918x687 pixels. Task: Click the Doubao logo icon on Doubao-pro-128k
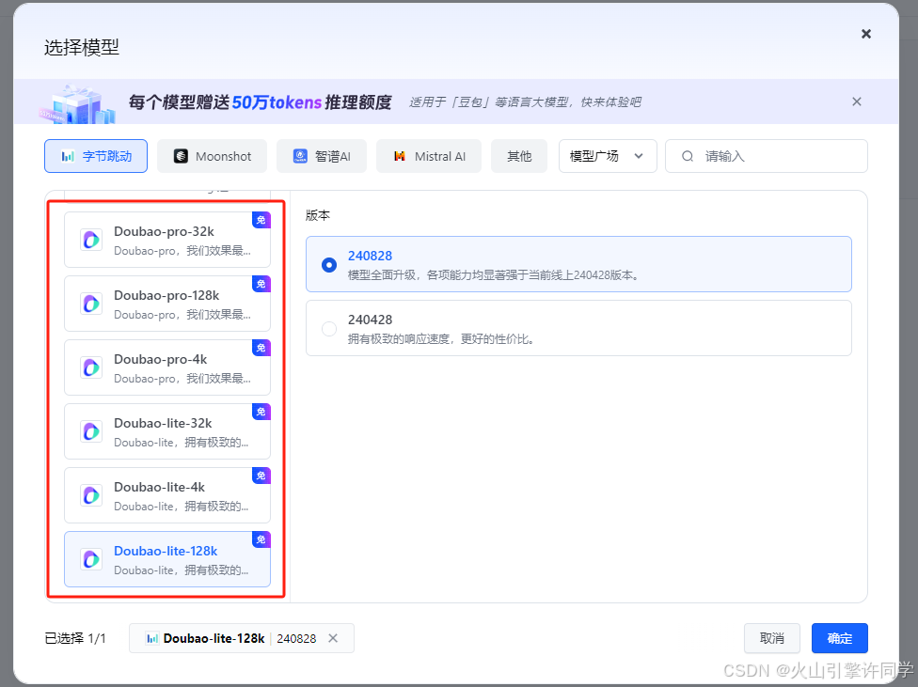91,304
